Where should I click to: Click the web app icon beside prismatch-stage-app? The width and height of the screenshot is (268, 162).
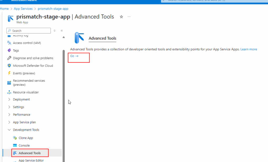pyautogui.click(x=10, y=19)
